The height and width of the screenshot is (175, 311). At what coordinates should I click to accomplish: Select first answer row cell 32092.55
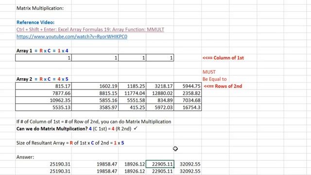tap(188, 164)
